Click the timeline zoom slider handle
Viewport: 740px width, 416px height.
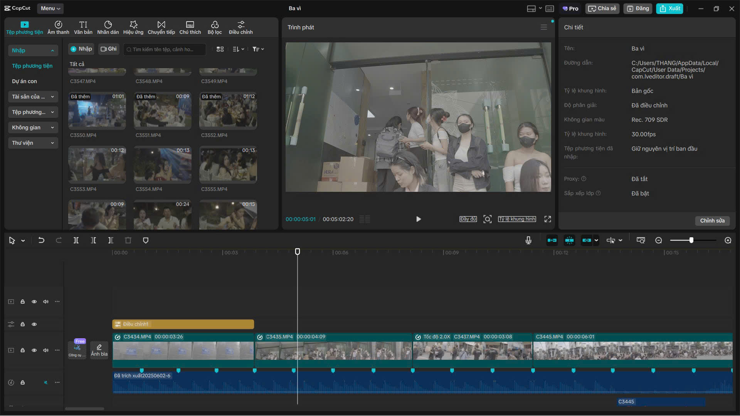coord(691,240)
